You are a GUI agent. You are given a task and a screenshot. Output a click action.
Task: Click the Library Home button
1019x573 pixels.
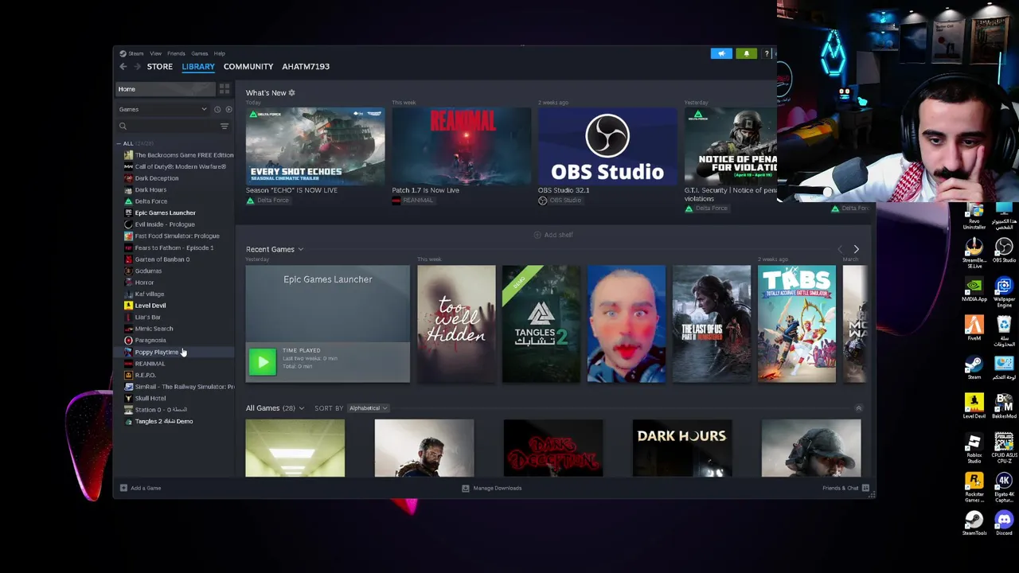[x=166, y=89]
